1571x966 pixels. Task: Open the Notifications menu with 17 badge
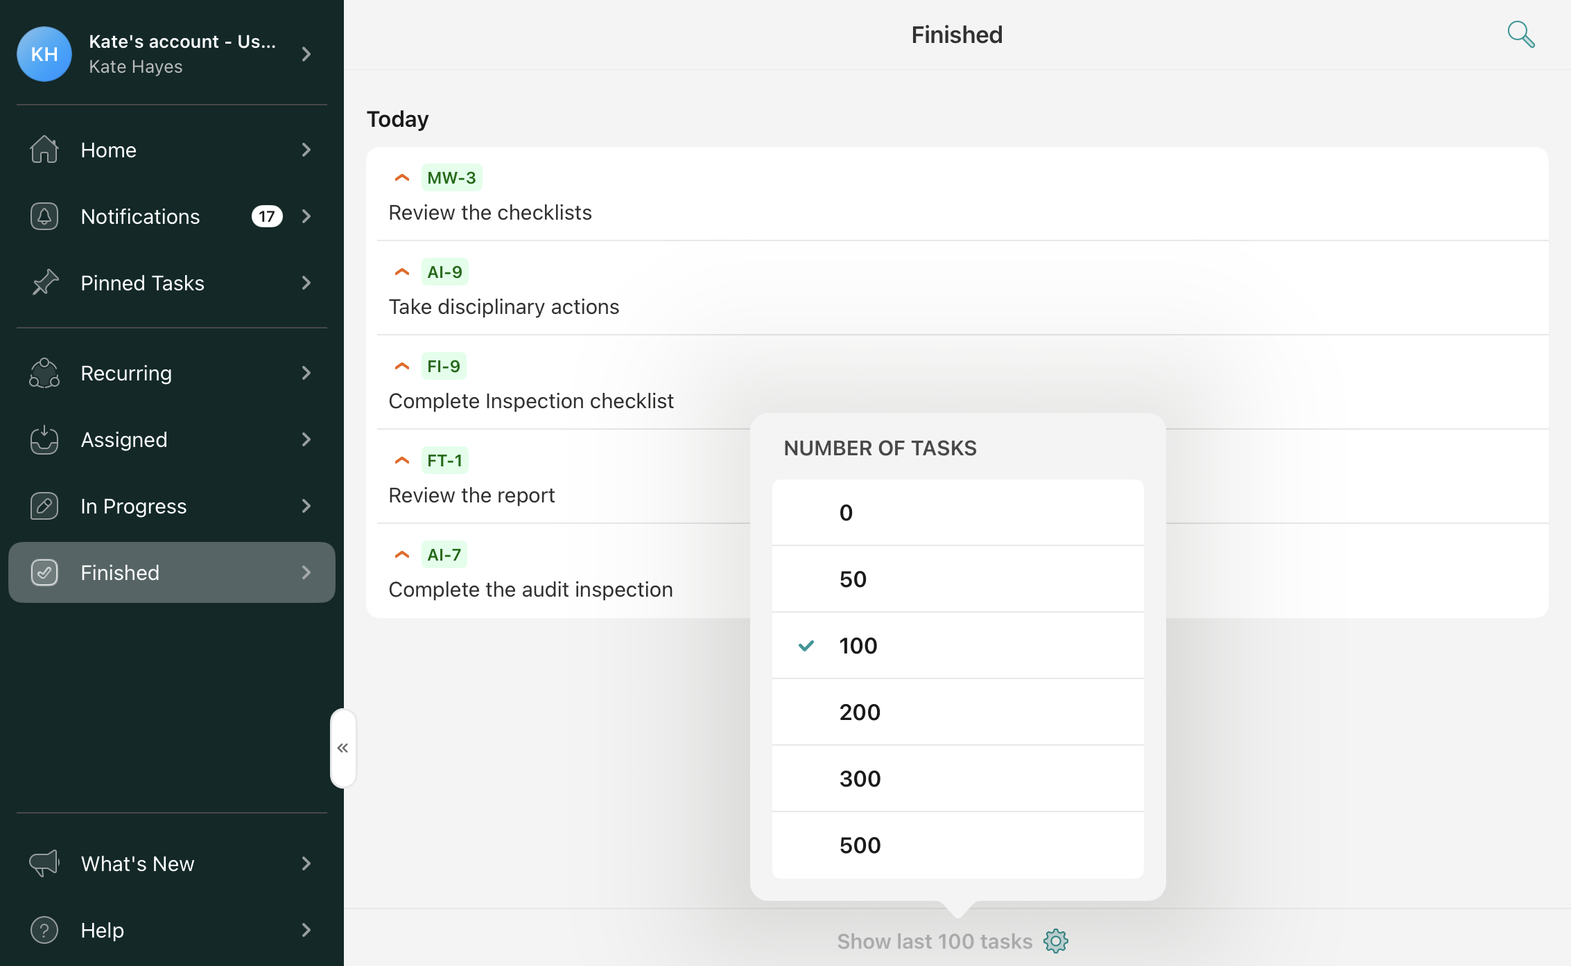click(171, 216)
